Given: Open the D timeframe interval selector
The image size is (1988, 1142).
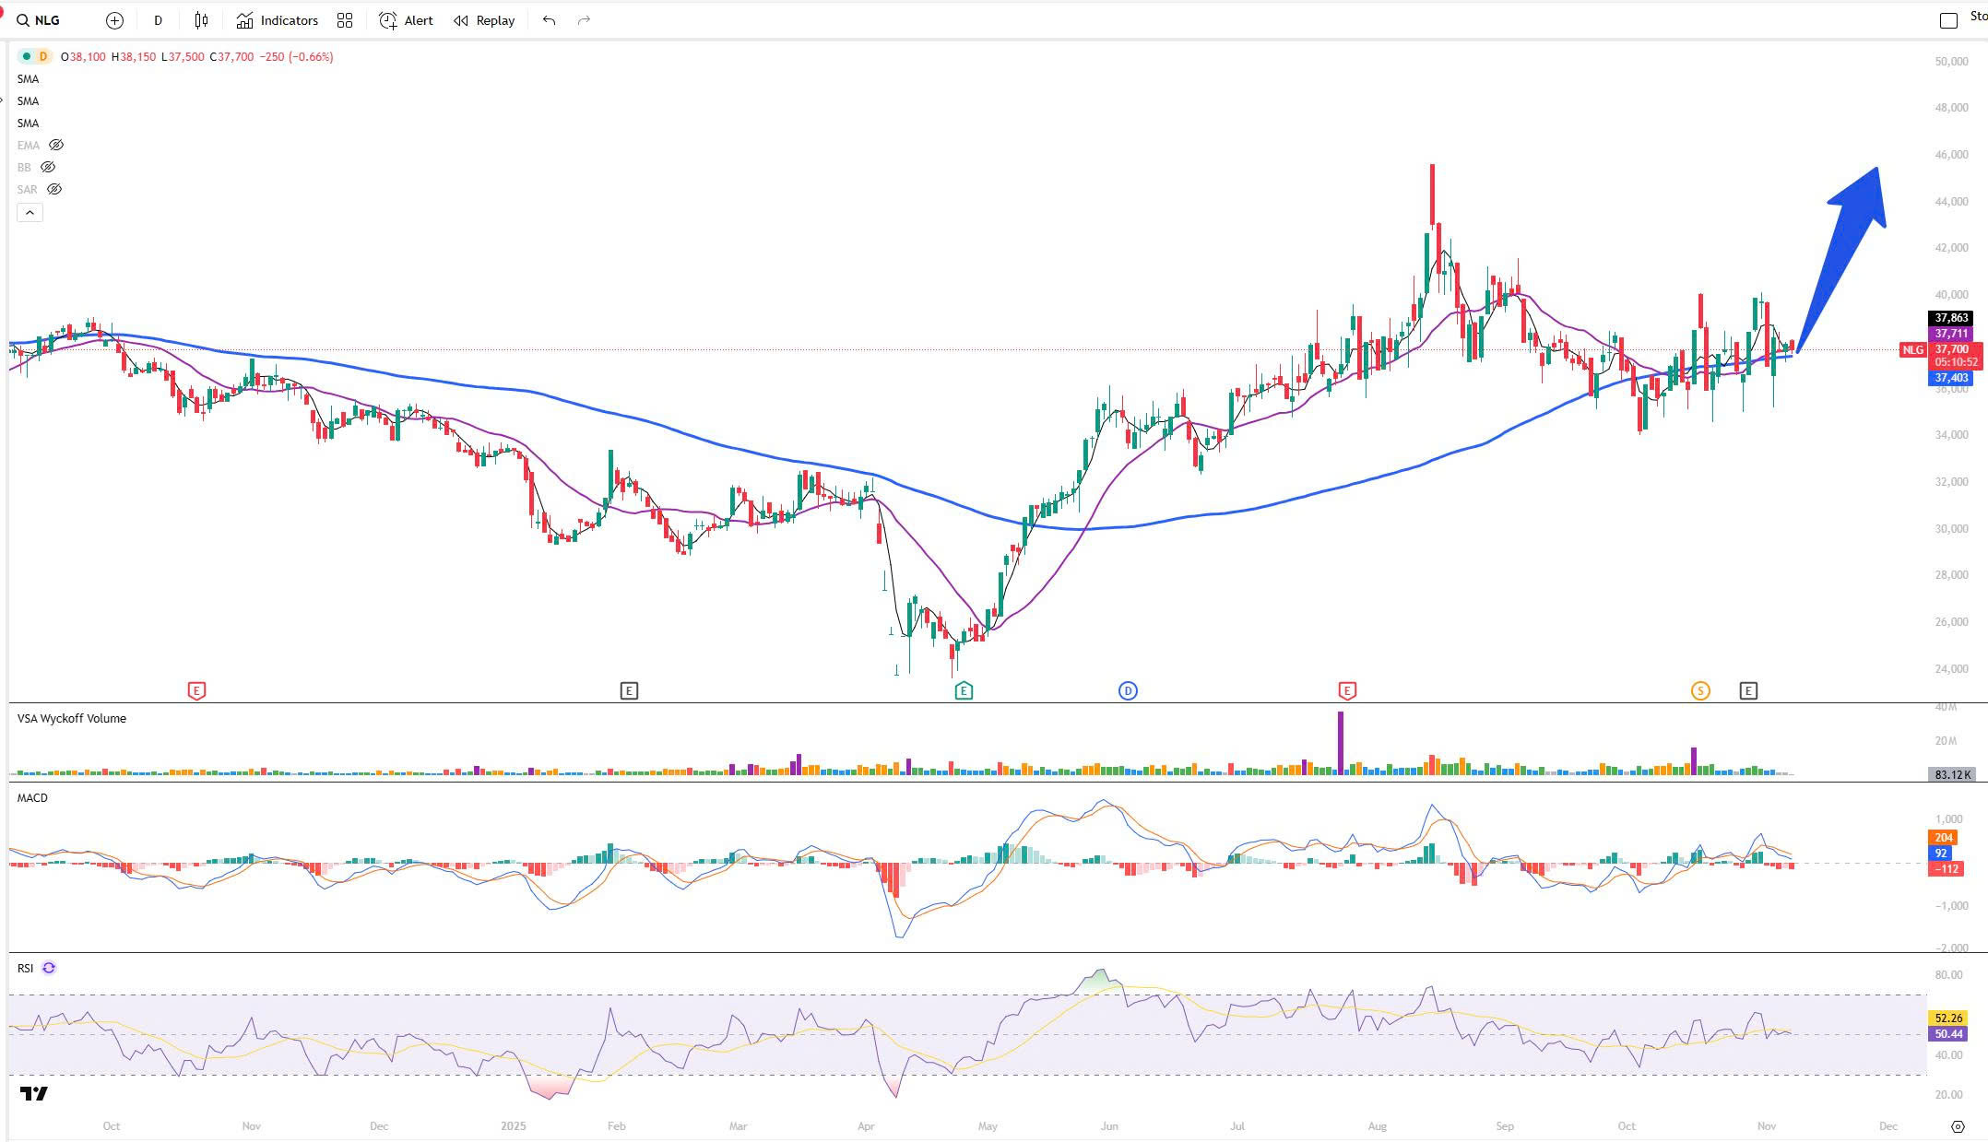Looking at the screenshot, I should 158,20.
